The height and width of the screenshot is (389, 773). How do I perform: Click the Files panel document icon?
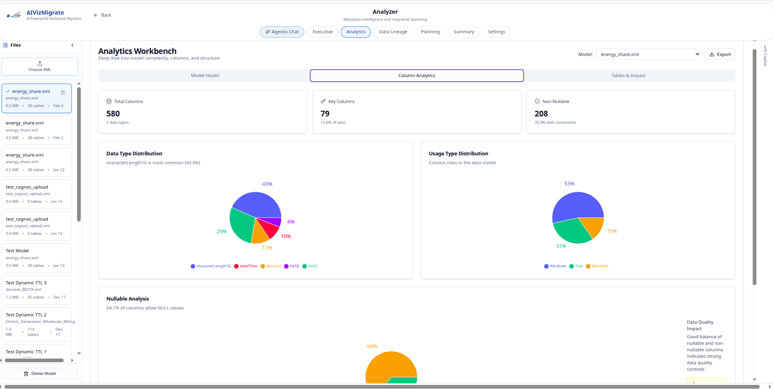tap(6, 45)
